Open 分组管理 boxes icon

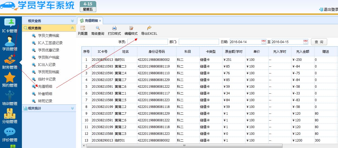[x=10, y=113]
